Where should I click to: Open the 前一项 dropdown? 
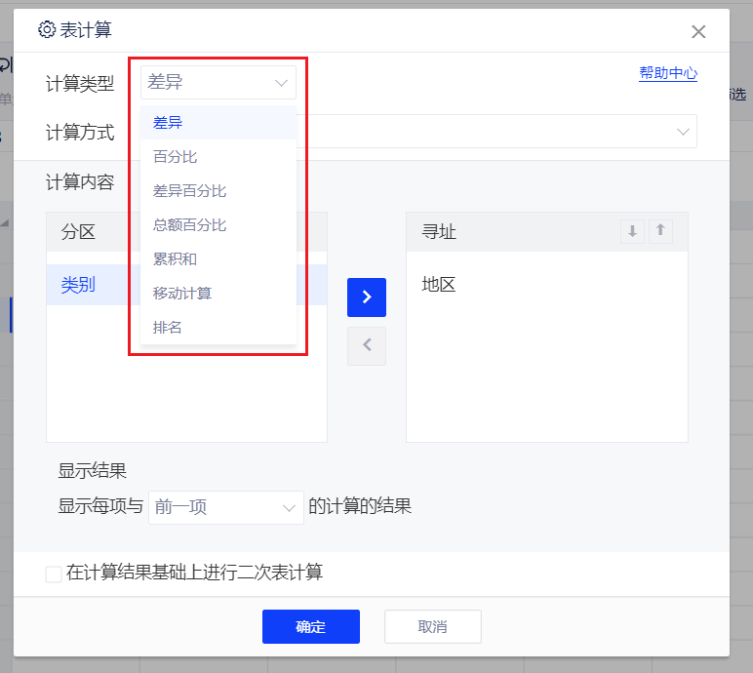click(x=225, y=507)
